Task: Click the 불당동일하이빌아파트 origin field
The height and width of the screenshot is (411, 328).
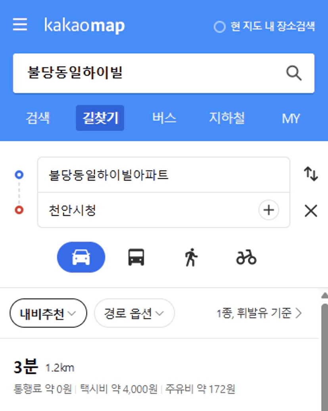Action: [x=164, y=175]
